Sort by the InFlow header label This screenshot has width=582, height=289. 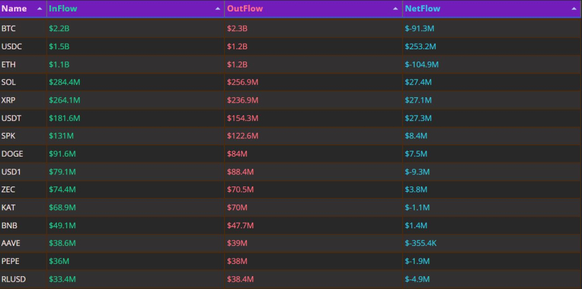[63, 9]
